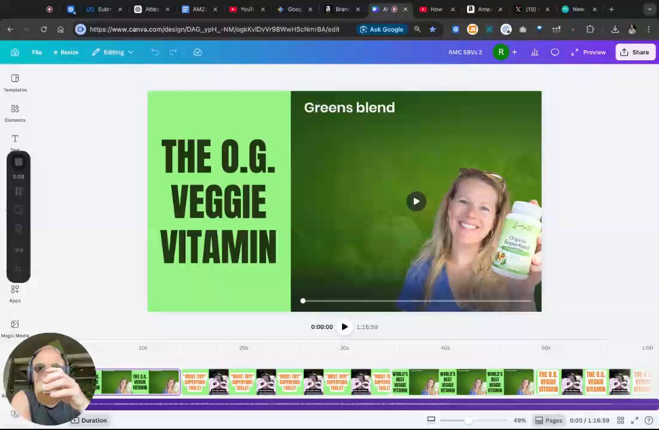Image resolution: width=659 pixels, height=430 pixels.
Task: Click the 50s timeline marker
Action: 545,348
